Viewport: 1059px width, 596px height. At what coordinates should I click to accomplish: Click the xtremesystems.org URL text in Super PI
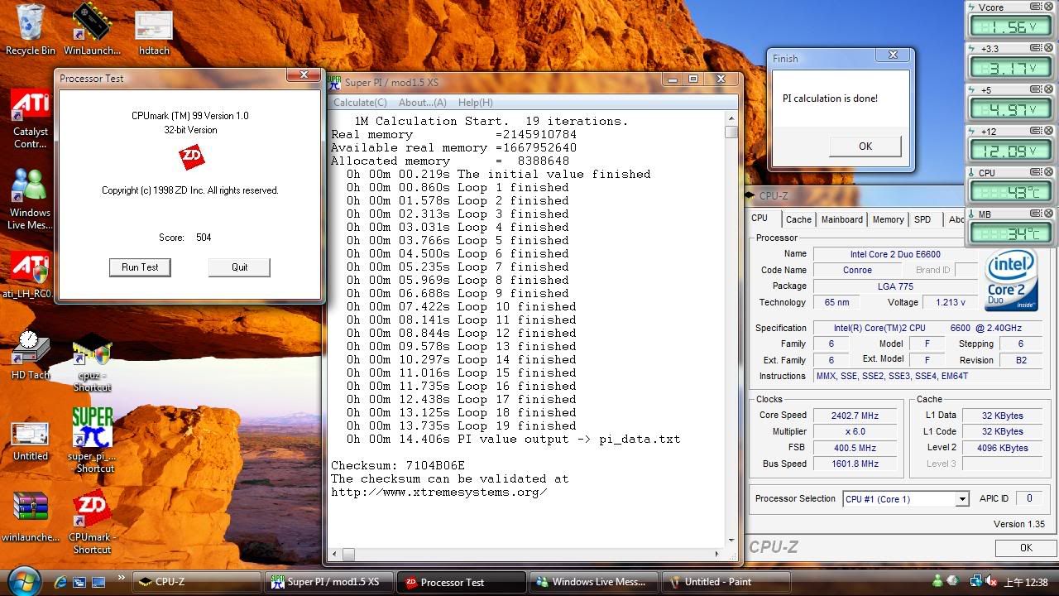click(438, 492)
